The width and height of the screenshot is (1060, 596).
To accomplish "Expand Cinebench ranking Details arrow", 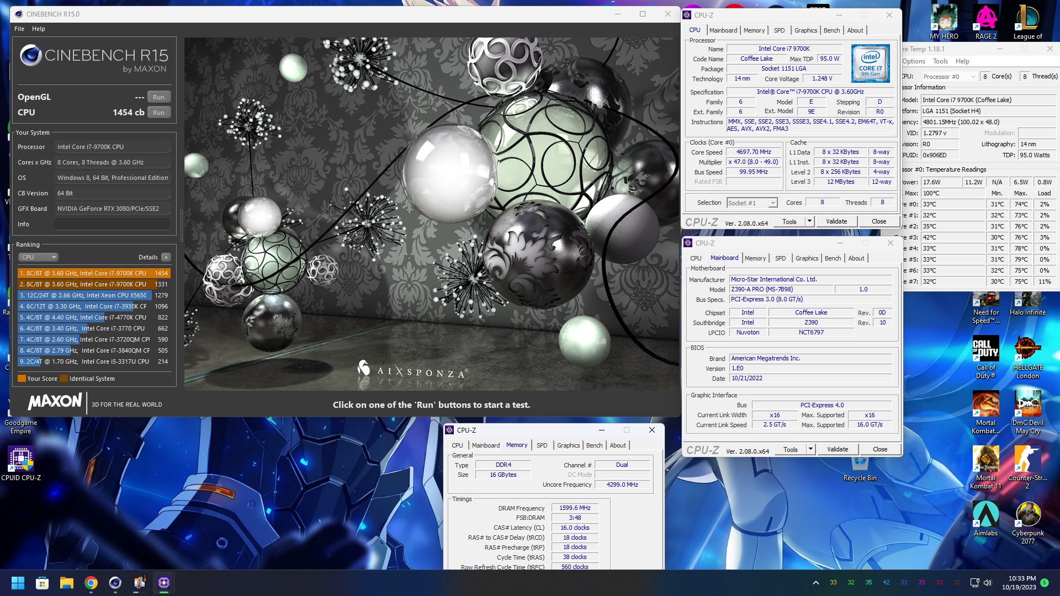I will (x=166, y=257).
